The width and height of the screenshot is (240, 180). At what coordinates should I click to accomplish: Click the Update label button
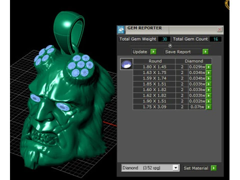coord(140,52)
